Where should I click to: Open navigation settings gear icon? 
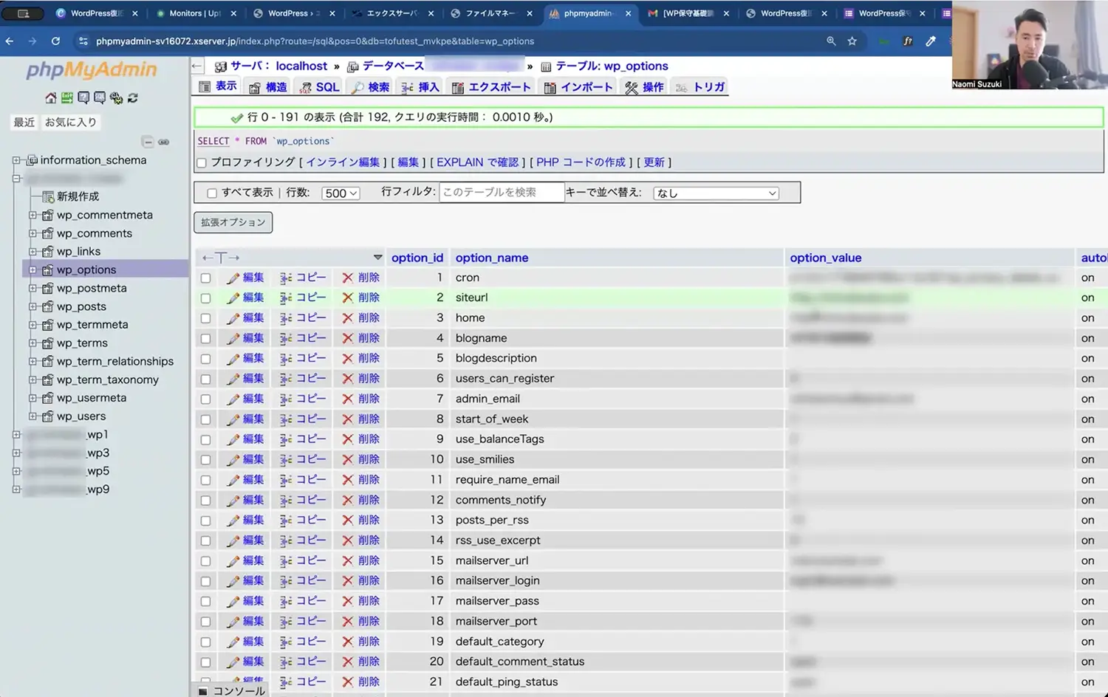116,97
